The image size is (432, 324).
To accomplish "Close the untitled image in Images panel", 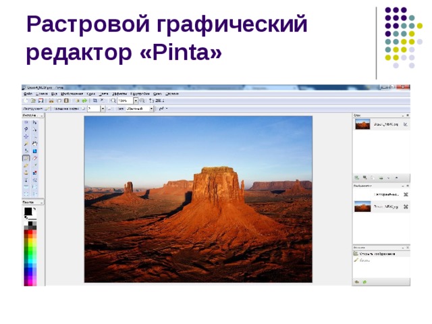I will tap(406, 194).
